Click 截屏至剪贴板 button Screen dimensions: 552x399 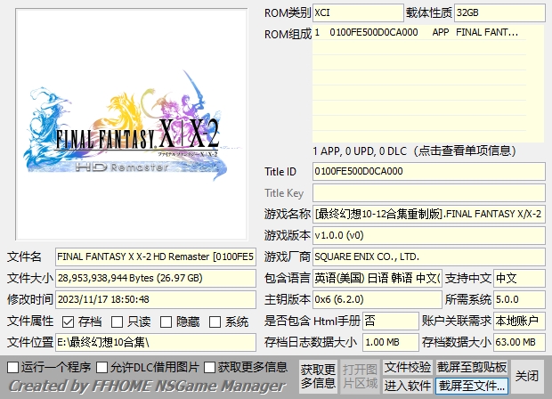click(472, 367)
